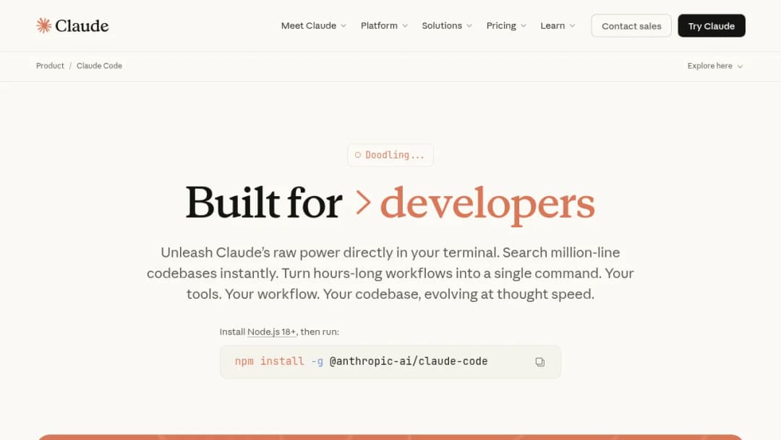Open the Meet Claude menu
Image resolution: width=781 pixels, height=440 pixels.
click(x=313, y=26)
